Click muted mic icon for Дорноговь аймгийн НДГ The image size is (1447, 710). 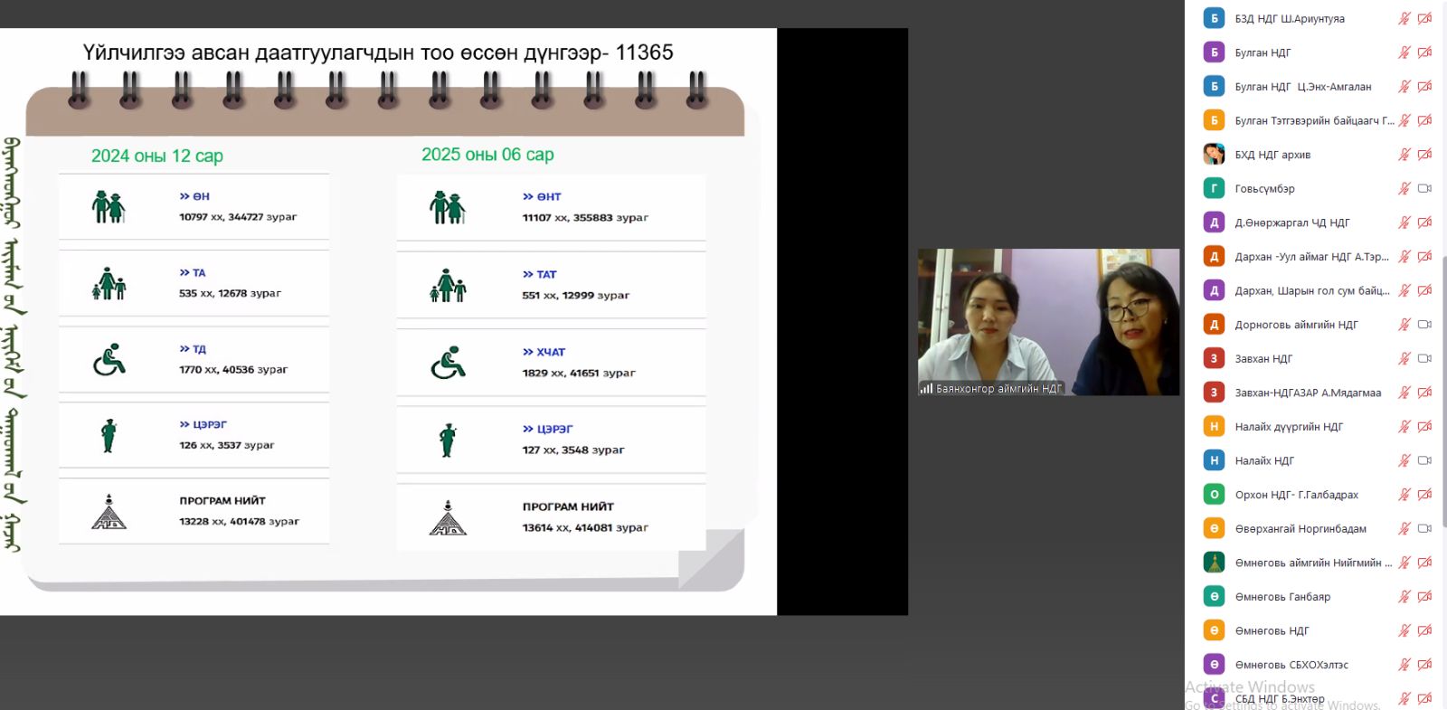coord(1404,325)
